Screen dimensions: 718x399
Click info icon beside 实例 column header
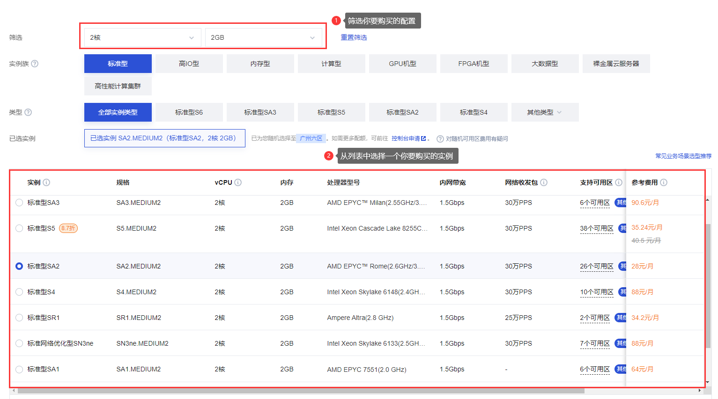pos(46,182)
